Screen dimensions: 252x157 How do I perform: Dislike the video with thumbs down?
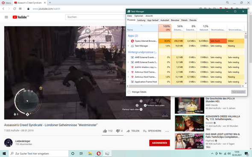tap(119, 131)
